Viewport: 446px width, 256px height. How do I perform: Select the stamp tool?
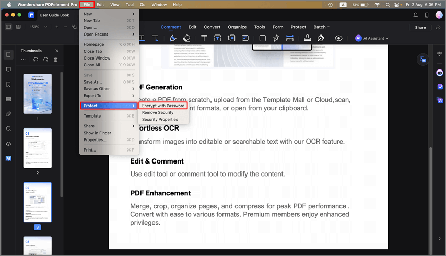[307, 38]
